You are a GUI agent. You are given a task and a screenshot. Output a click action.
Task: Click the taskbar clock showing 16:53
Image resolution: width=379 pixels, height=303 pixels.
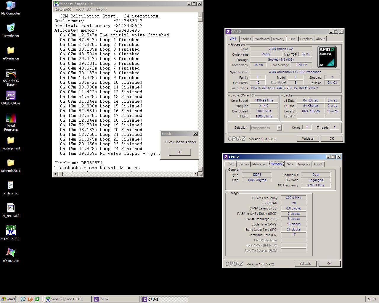click(372, 299)
